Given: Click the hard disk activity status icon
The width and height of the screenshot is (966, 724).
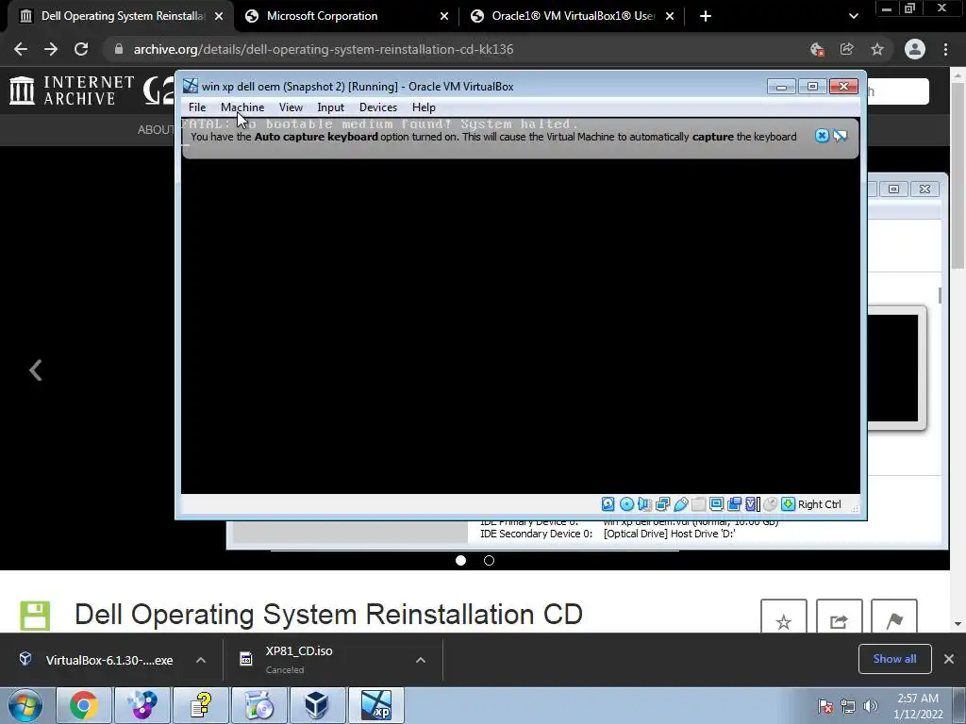Looking at the screenshot, I should (x=608, y=504).
